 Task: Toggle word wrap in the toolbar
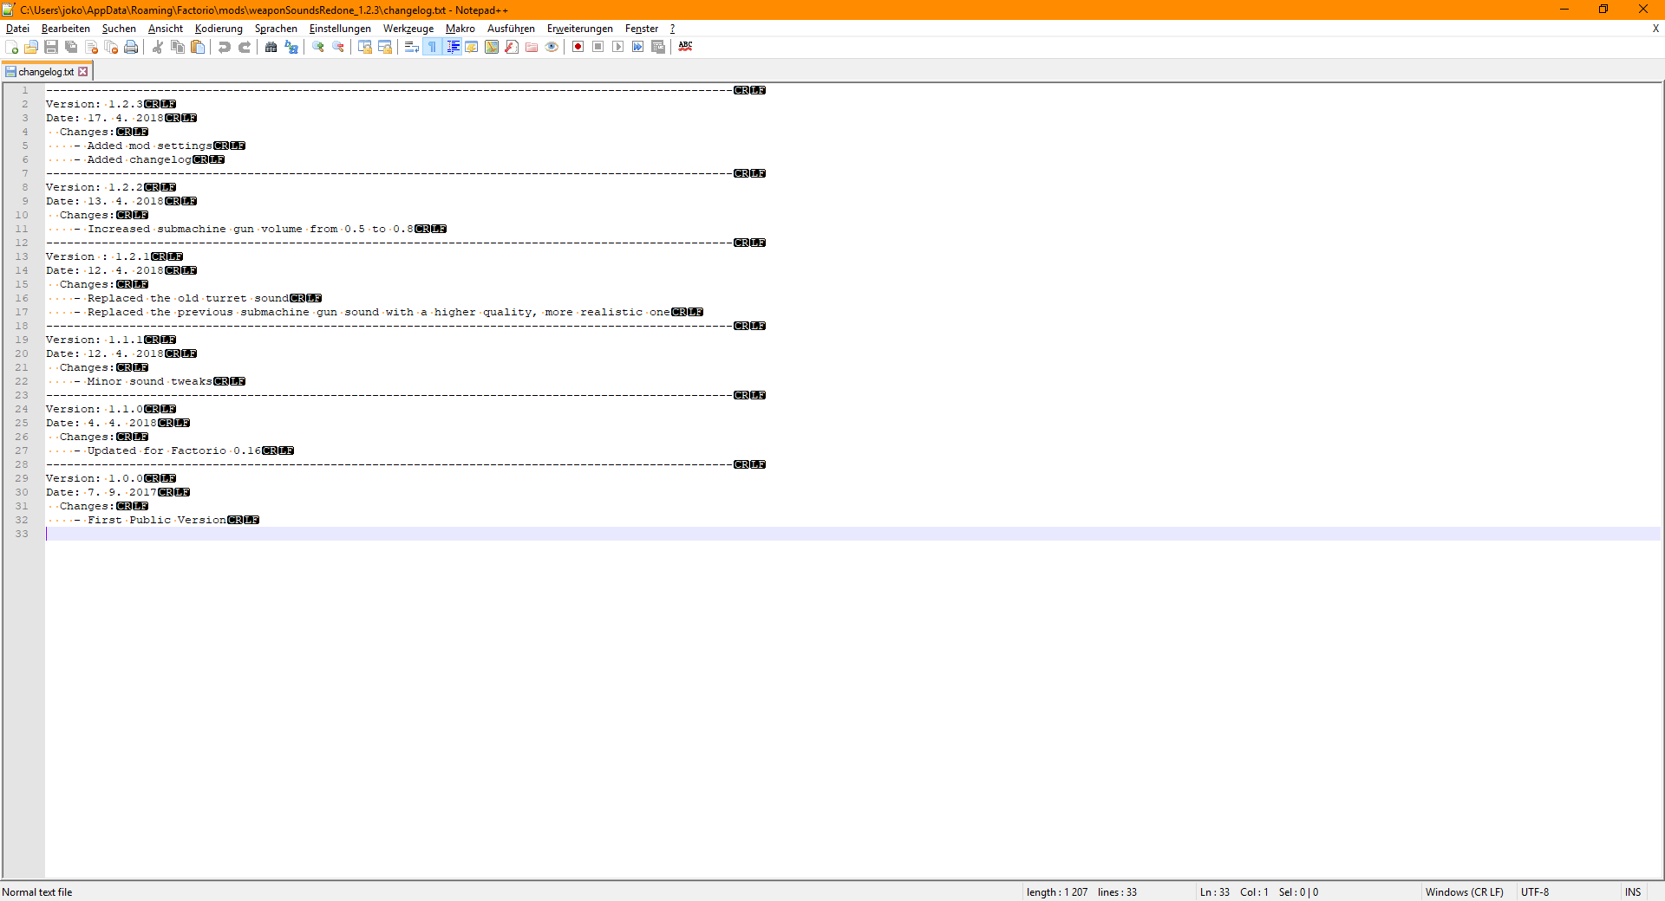click(412, 47)
